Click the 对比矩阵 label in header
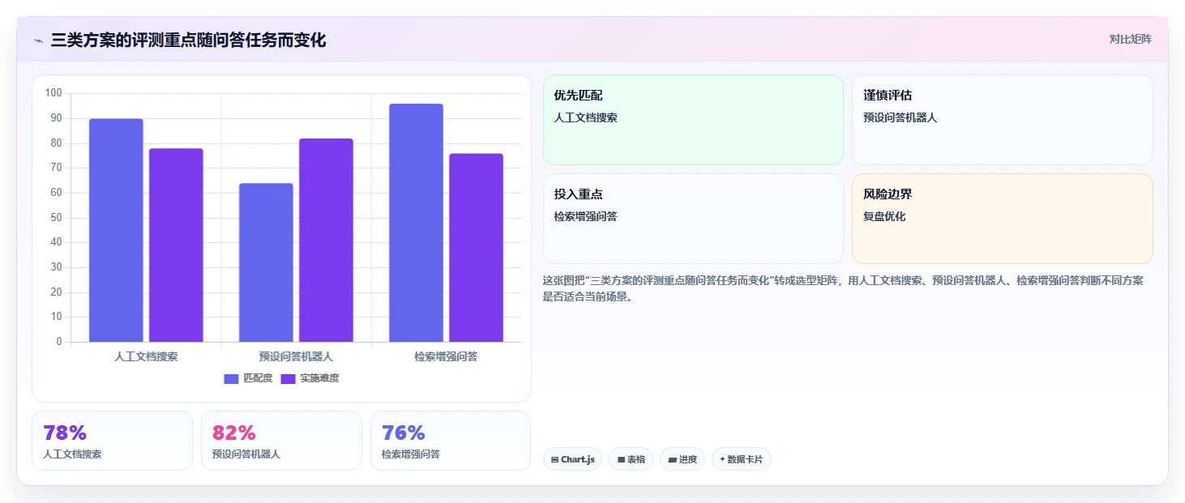The width and height of the screenshot is (1185, 503). 1130,39
